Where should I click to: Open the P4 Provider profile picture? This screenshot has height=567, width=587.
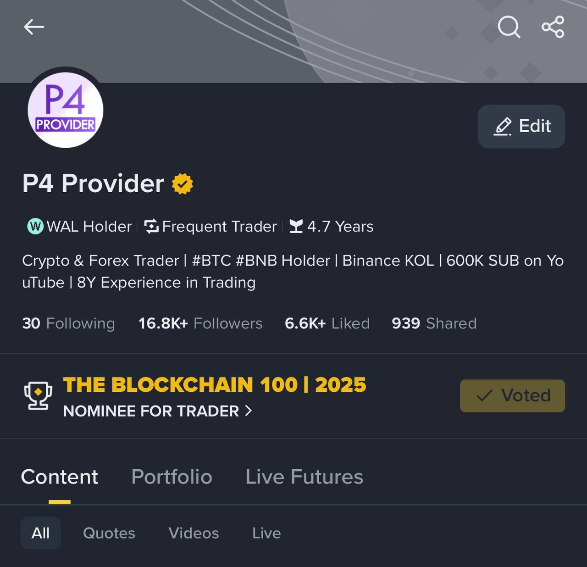pyautogui.click(x=66, y=110)
